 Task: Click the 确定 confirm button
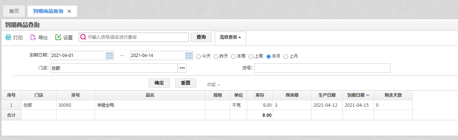point(159,83)
